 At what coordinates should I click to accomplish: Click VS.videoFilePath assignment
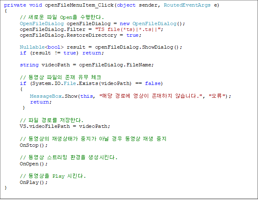point(65,127)
